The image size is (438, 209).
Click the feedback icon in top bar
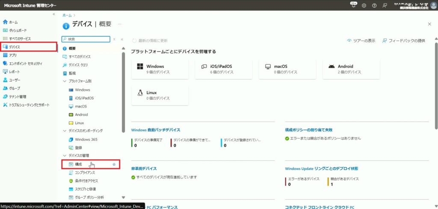click(385, 6)
